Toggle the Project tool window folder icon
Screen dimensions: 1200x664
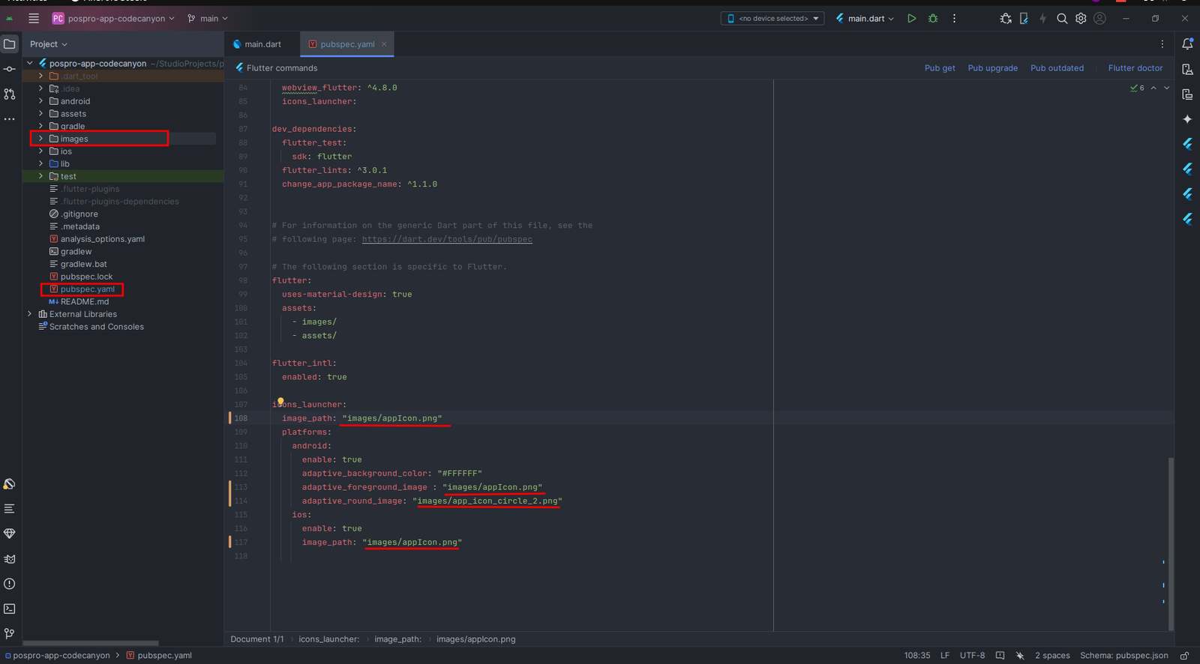click(10, 44)
